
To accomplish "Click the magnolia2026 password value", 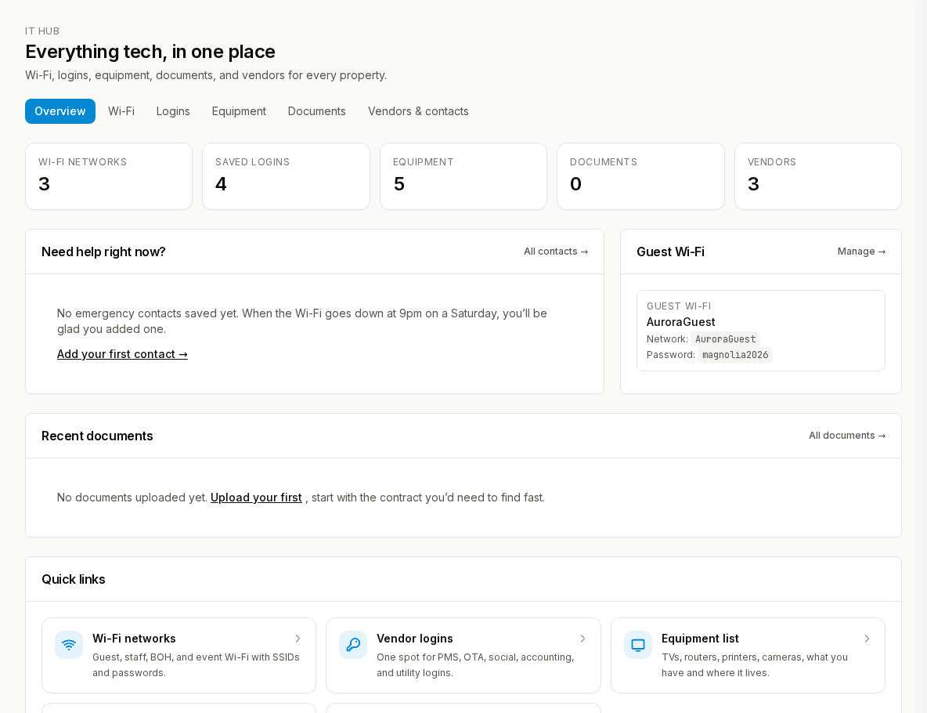I will click(735, 355).
